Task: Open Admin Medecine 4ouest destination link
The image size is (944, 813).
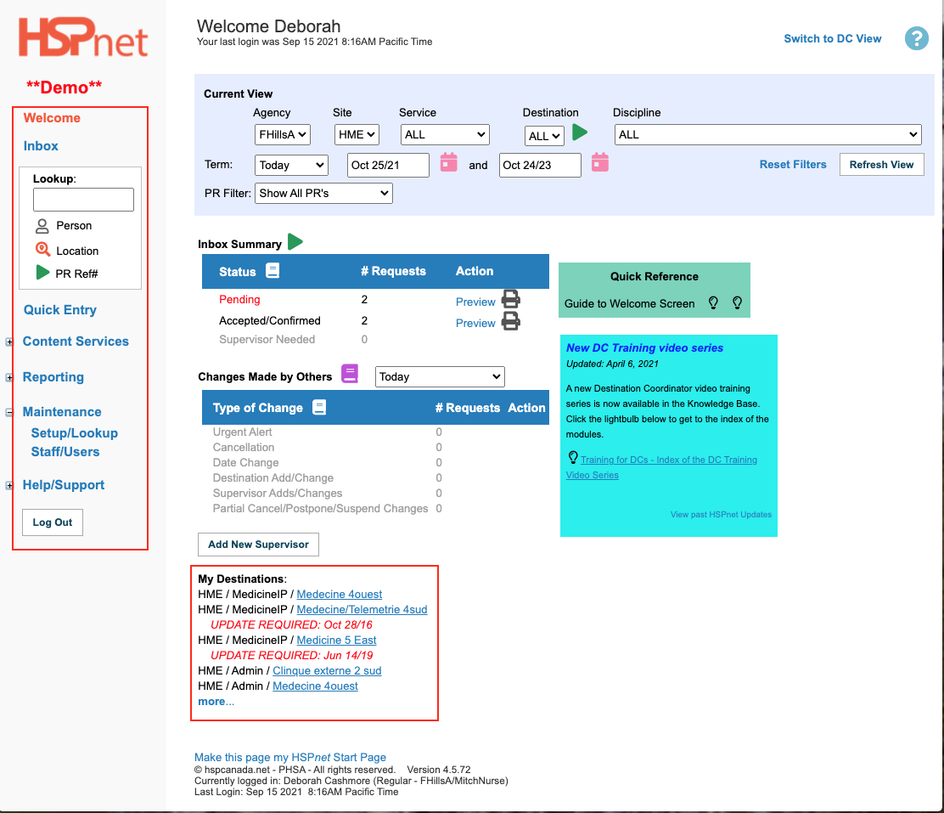Action: (316, 686)
